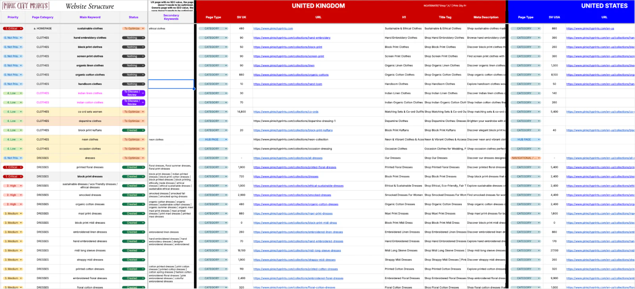Select the SV USA column header
The image size is (635, 289).
[554, 17]
